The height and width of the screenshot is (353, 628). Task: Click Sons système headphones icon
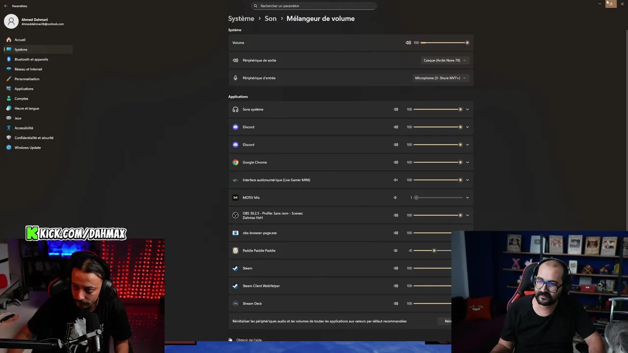coord(235,109)
